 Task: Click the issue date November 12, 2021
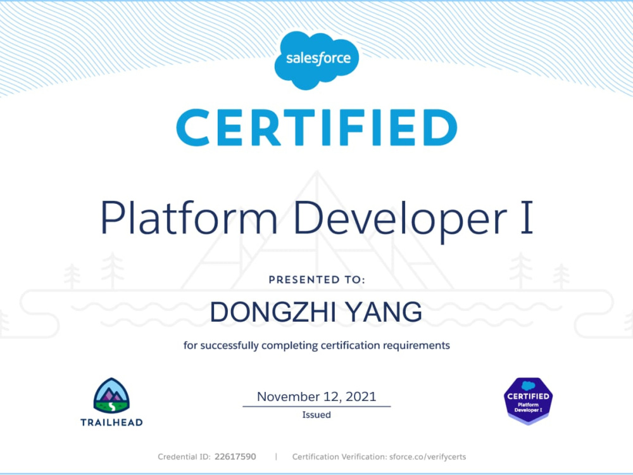point(316,396)
